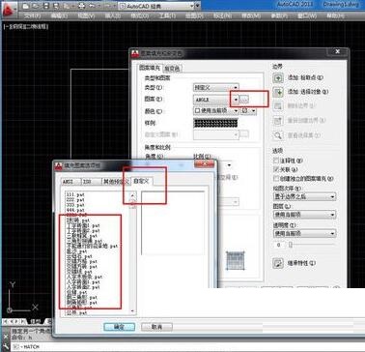Open the 类型 dropdown showing 预定义
The height and width of the screenshot is (352, 365).
[215, 87]
